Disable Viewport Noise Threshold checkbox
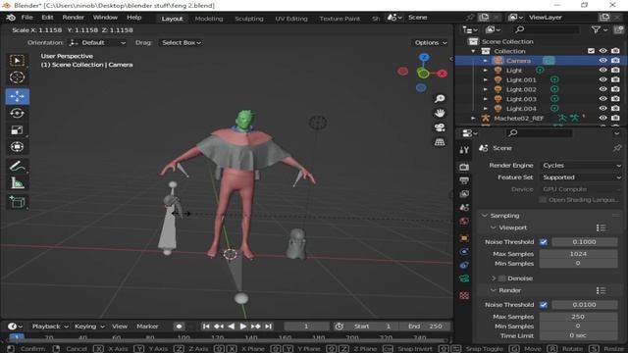Viewport: 628px width, 353px height. coord(544,242)
